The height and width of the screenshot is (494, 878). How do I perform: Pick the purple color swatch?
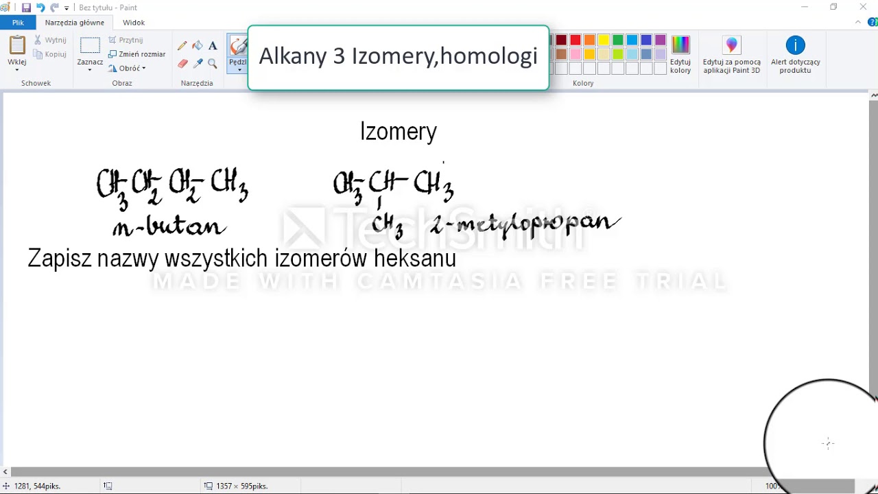[660, 40]
